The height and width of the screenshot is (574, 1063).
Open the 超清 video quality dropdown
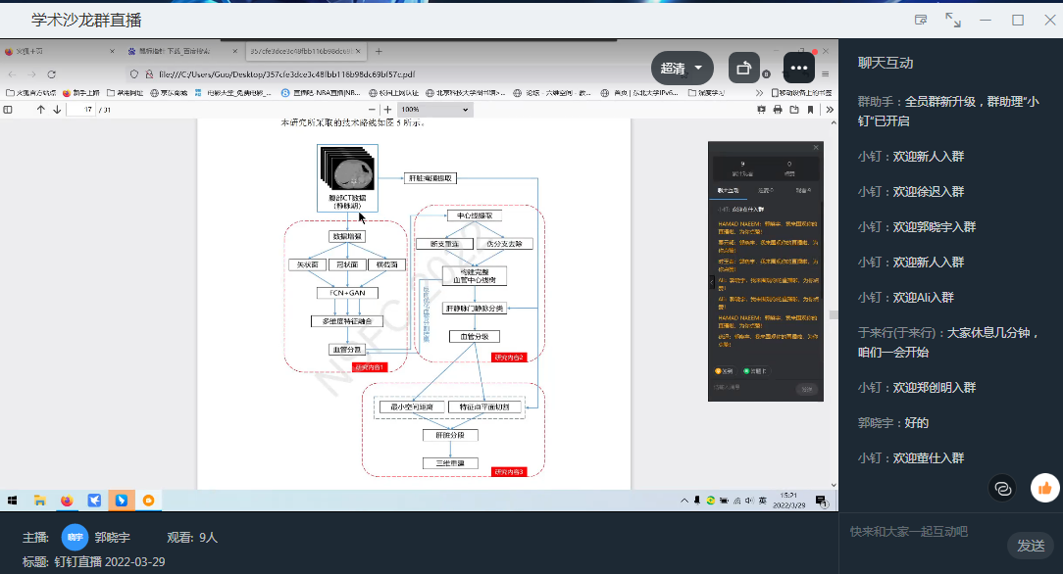pyautogui.click(x=683, y=69)
